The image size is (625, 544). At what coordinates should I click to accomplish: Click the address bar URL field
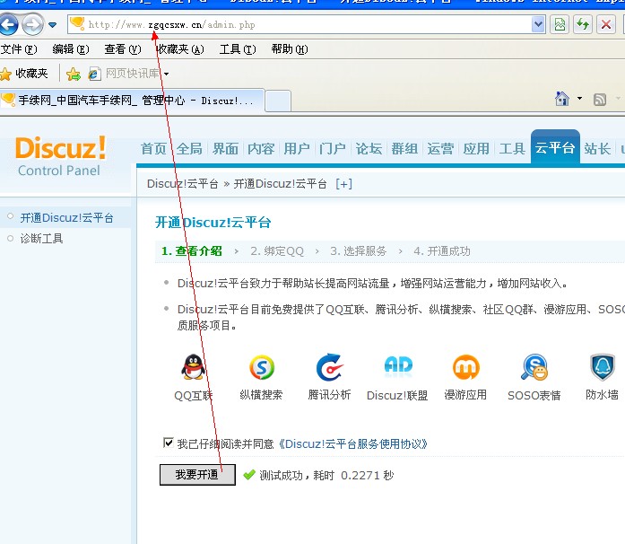(306, 25)
